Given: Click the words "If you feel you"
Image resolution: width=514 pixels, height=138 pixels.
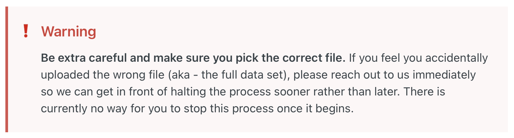Looking at the screenshot, I should point(380,58).
